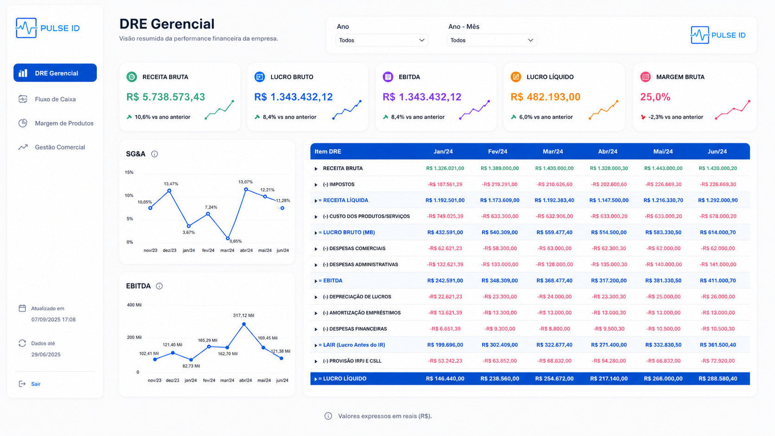Click the 317,12 Mil point in EBITDA chart
Image resolution: width=775 pixels, height=436 pixels.
[x=244, y=324]
